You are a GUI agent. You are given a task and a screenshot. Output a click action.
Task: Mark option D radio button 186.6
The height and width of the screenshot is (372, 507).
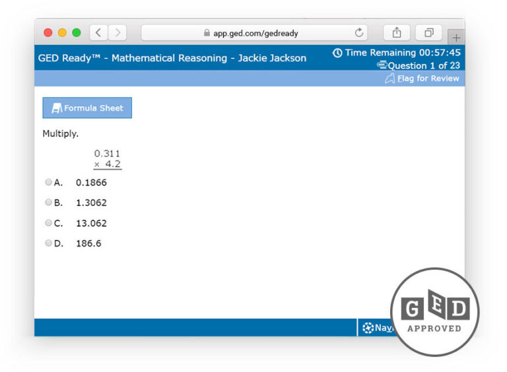[48, 243]
